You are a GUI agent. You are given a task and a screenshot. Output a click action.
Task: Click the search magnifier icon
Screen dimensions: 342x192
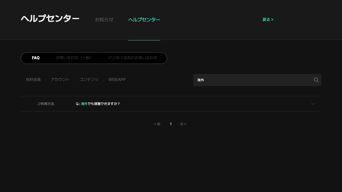tap(316, 80)
